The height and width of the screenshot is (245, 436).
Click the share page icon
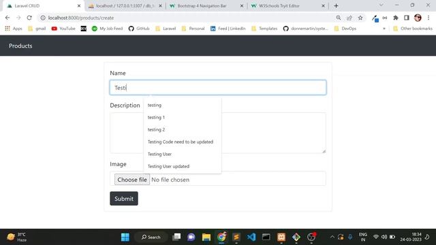pyautogui.click(x=349, y=18)
